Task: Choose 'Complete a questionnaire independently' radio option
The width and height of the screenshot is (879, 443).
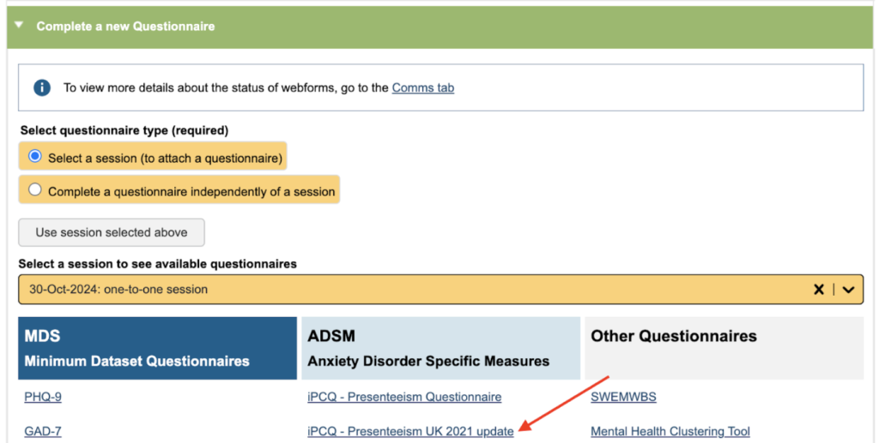Action: point(35,190)
